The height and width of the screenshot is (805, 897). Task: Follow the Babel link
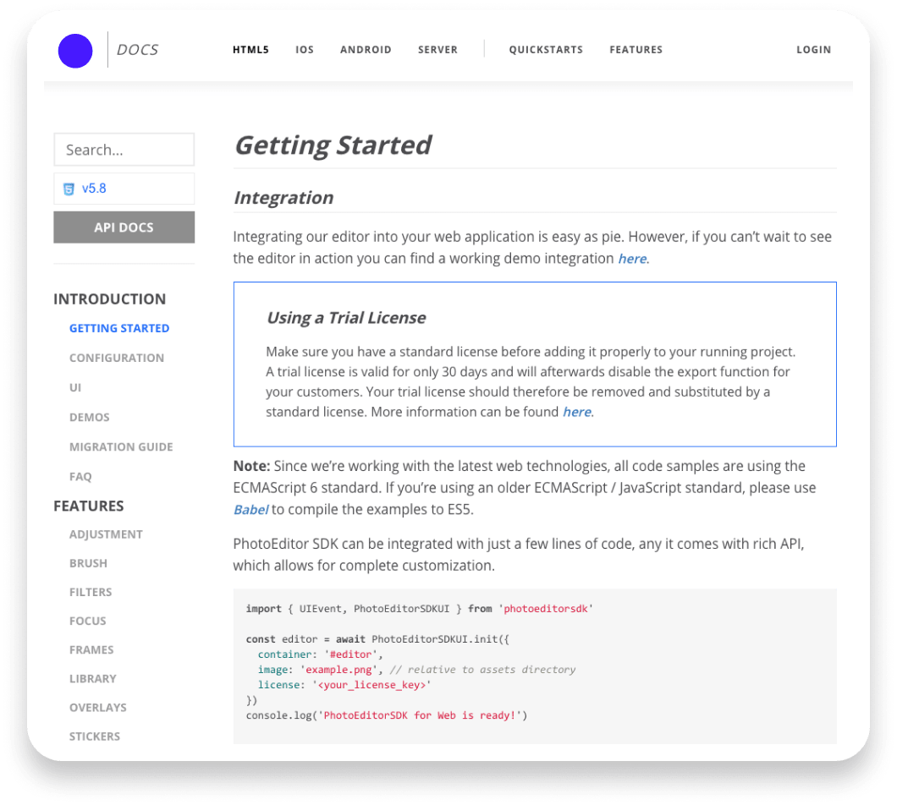click(x=250, y=510)
